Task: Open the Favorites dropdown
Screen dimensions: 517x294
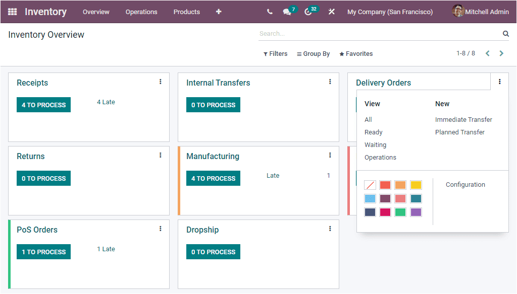Action: point(356,53)
